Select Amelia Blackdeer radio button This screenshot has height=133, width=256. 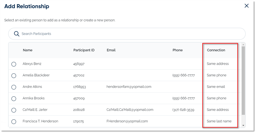14,76
